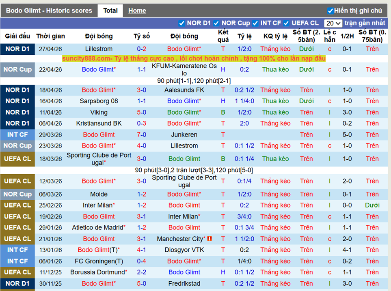Click the NOR D1 league badge for 27/04/26

pyautogui.click(x=17, y=49)
